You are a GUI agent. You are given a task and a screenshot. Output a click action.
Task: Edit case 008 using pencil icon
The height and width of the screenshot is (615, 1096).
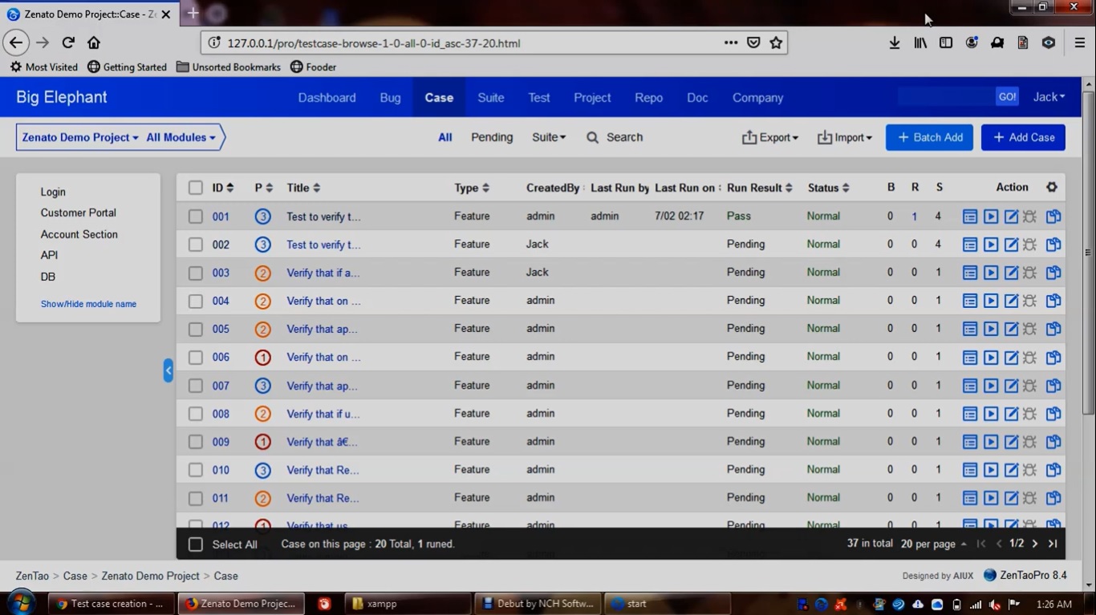pyautogui.click(x=1011, y=414)
